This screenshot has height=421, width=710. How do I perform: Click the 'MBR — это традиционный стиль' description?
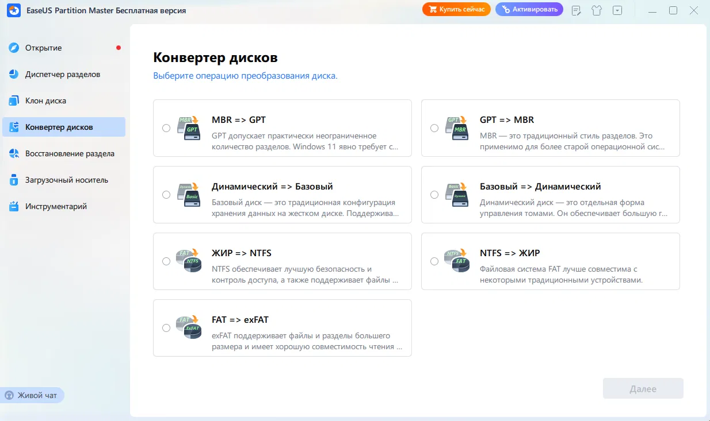(x=572, y=141)
